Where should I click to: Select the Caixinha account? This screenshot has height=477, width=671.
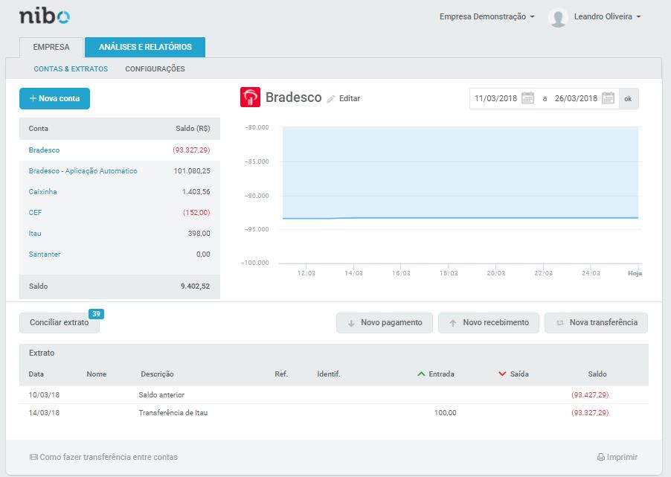[x=42, y=192]
